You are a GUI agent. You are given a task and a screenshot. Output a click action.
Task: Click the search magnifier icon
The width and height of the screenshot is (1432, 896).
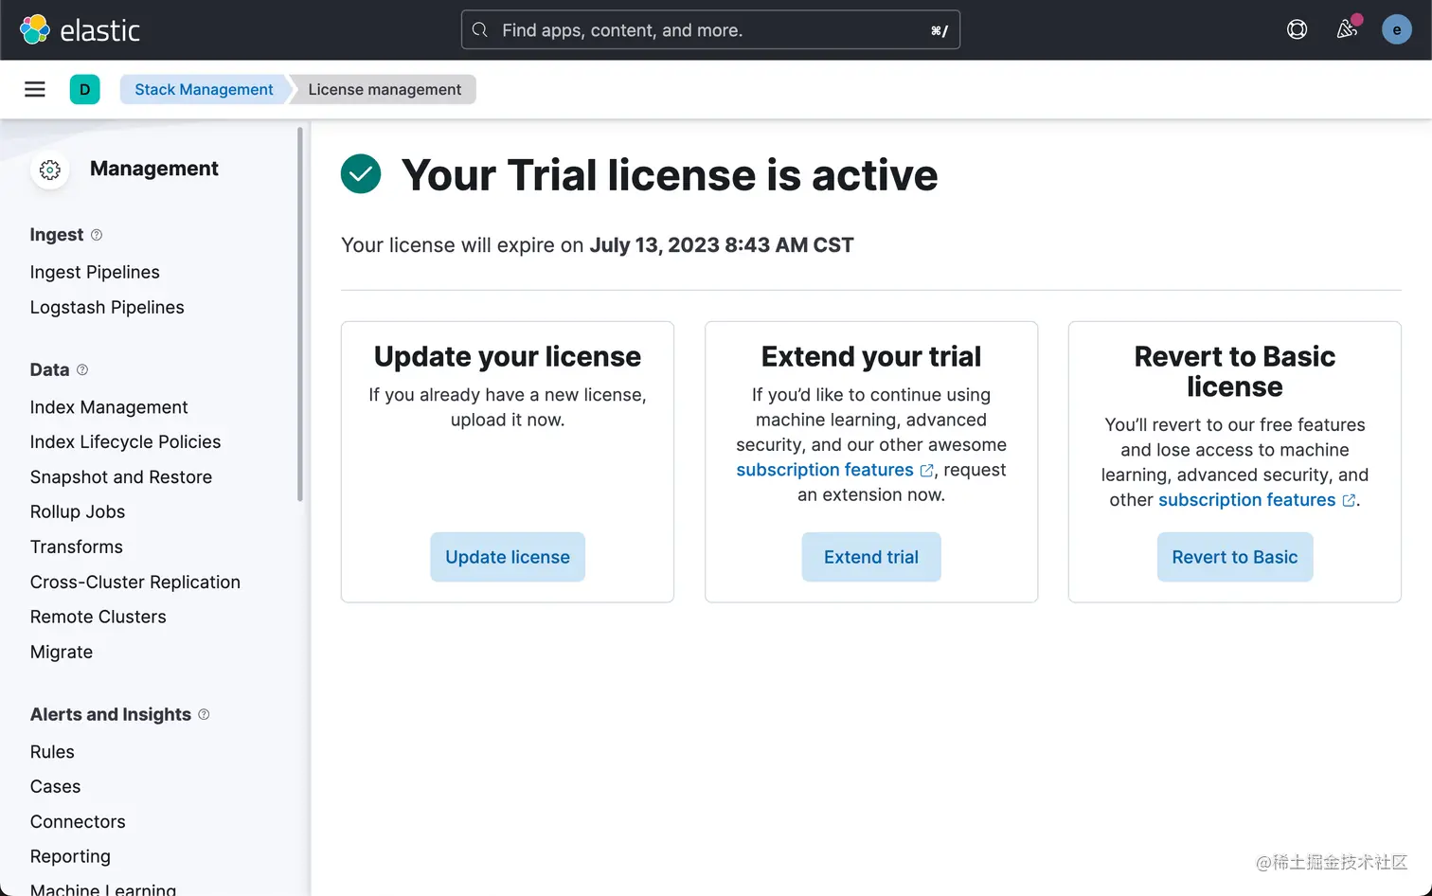click(480, 30)
